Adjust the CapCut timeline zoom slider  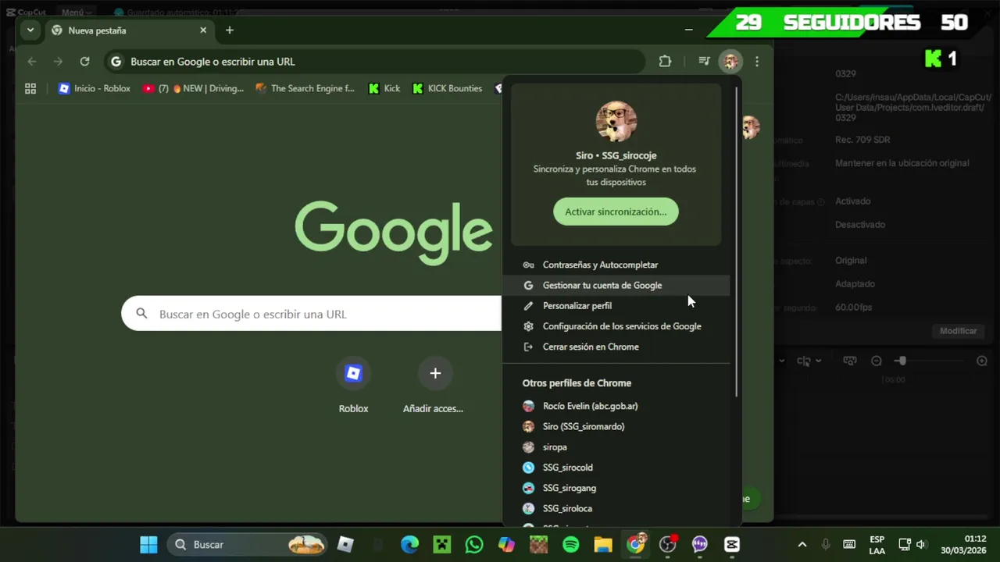pyautogui.click(x=902, y=361)
